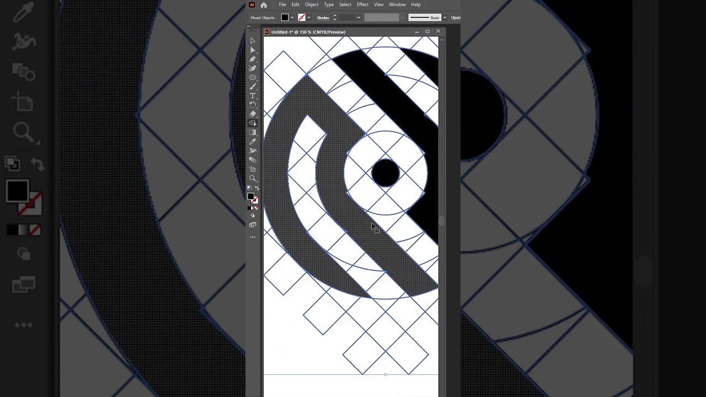This screenshot has width=706, height=397.
Task: Activate the toolbar Fill black square
Action: (x=250, y=196)
